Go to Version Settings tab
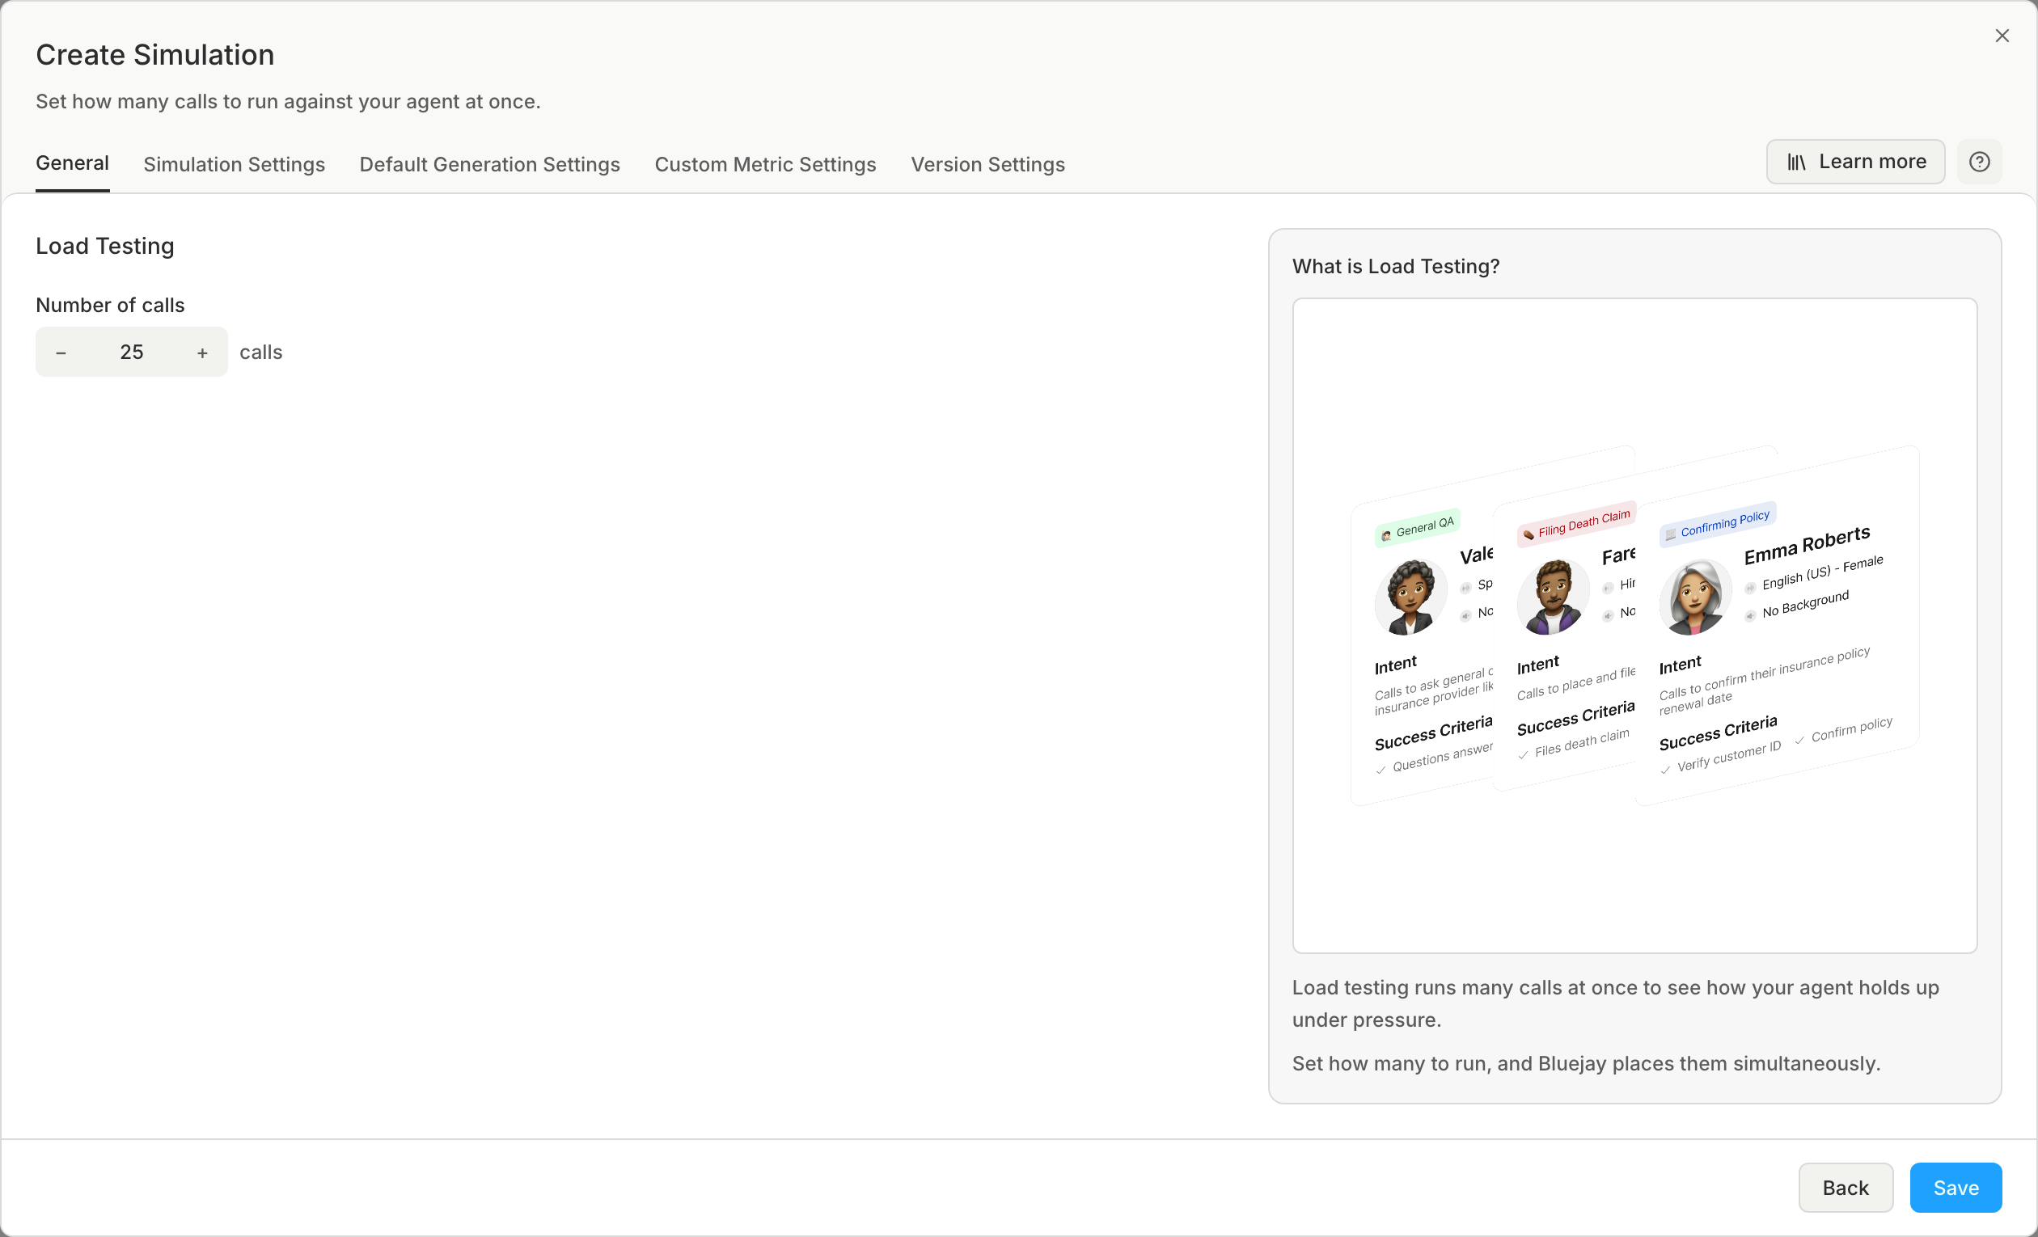Image resolution: width=2038 pixels, height=1237 pixels. (x=987, y=165)
